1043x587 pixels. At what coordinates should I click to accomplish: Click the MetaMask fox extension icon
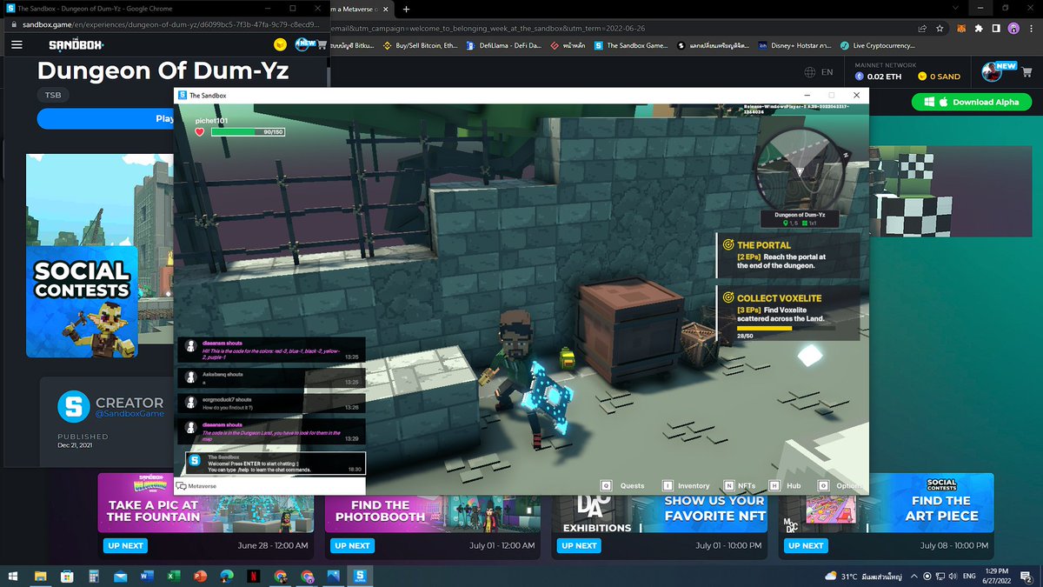(960, 29)
